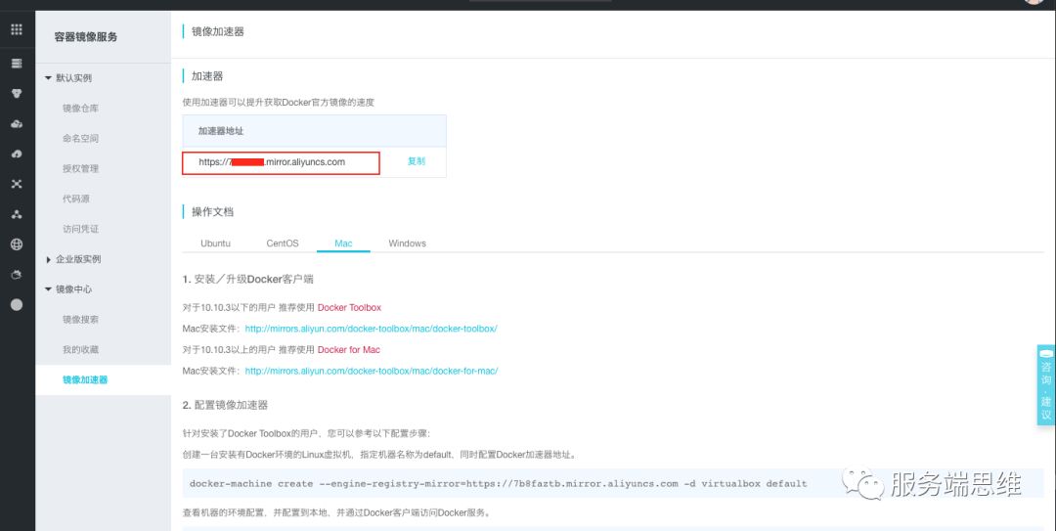Click the accelerator address mirror.aliyuncs.com URL
Viewport: 1056px width, 531px height.
(272, 162)
